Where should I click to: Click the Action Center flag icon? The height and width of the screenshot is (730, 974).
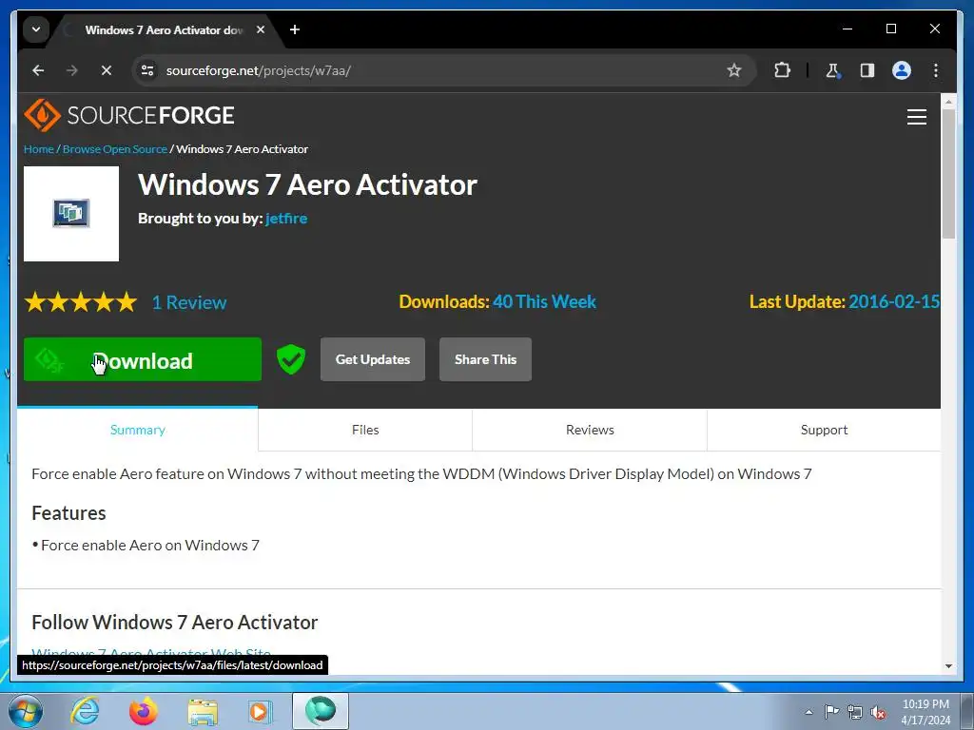point(831,712)
